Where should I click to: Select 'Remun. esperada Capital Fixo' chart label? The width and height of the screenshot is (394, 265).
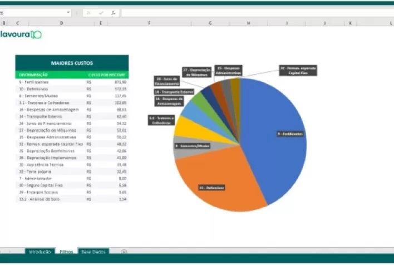[x=298, y=70]
